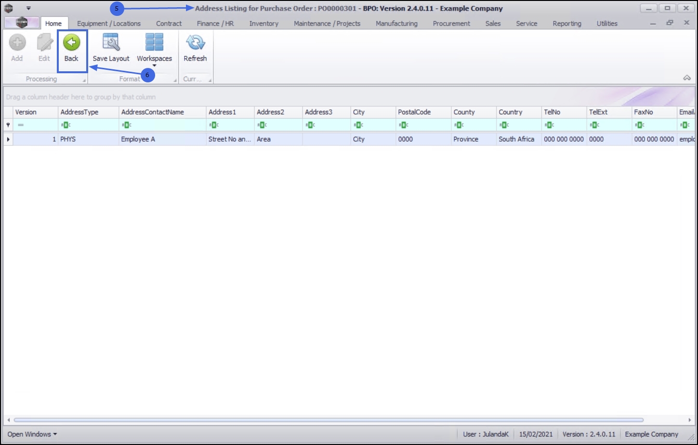Sort by the Address1 column header
This screenshot has height=445, width=698.
[x=230, y=112]
